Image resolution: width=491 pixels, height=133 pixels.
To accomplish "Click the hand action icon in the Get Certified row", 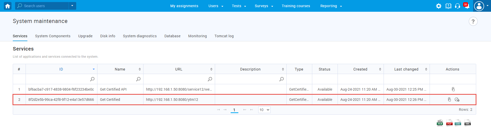I will (x=449, y=99).
